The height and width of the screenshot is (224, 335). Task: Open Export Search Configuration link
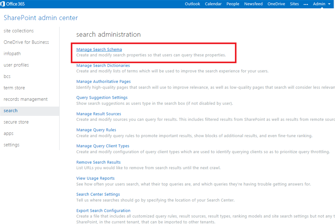pyautogui.click(x=103, y=211)
